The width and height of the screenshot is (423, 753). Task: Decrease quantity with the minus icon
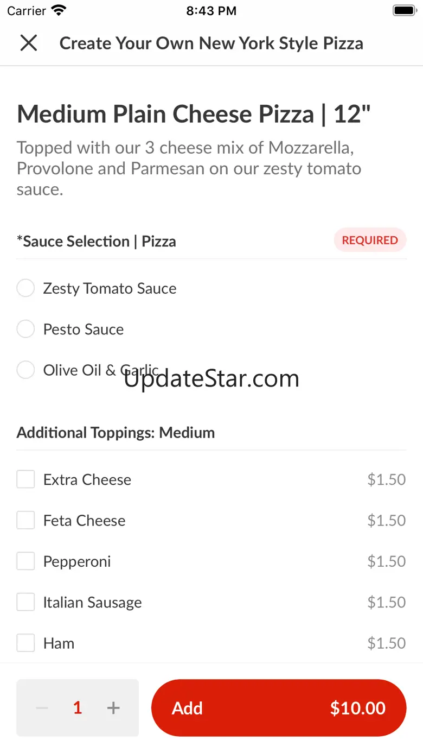(42, 708)
